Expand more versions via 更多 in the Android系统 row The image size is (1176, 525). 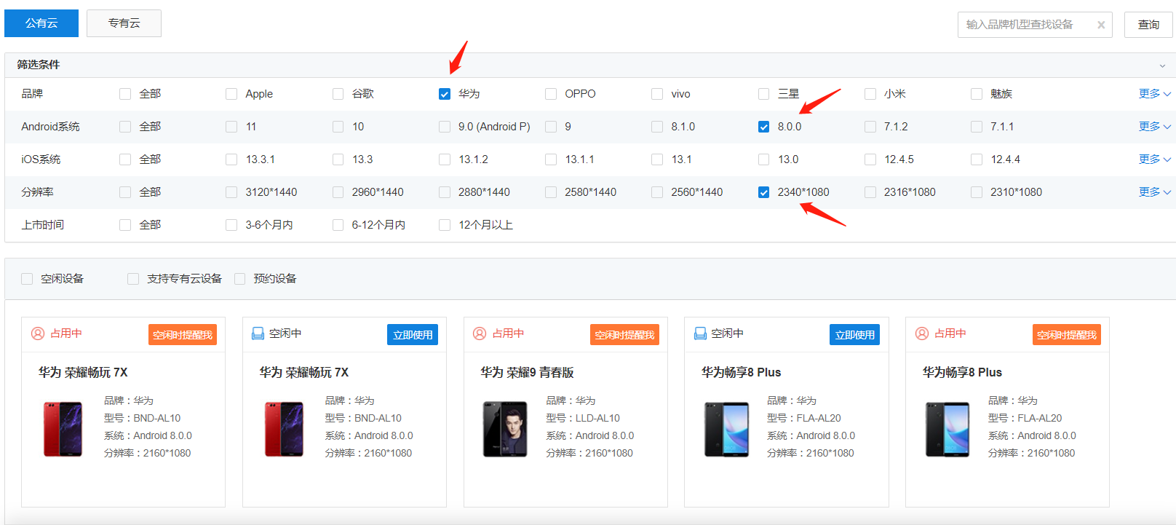tap(1155, 127)
